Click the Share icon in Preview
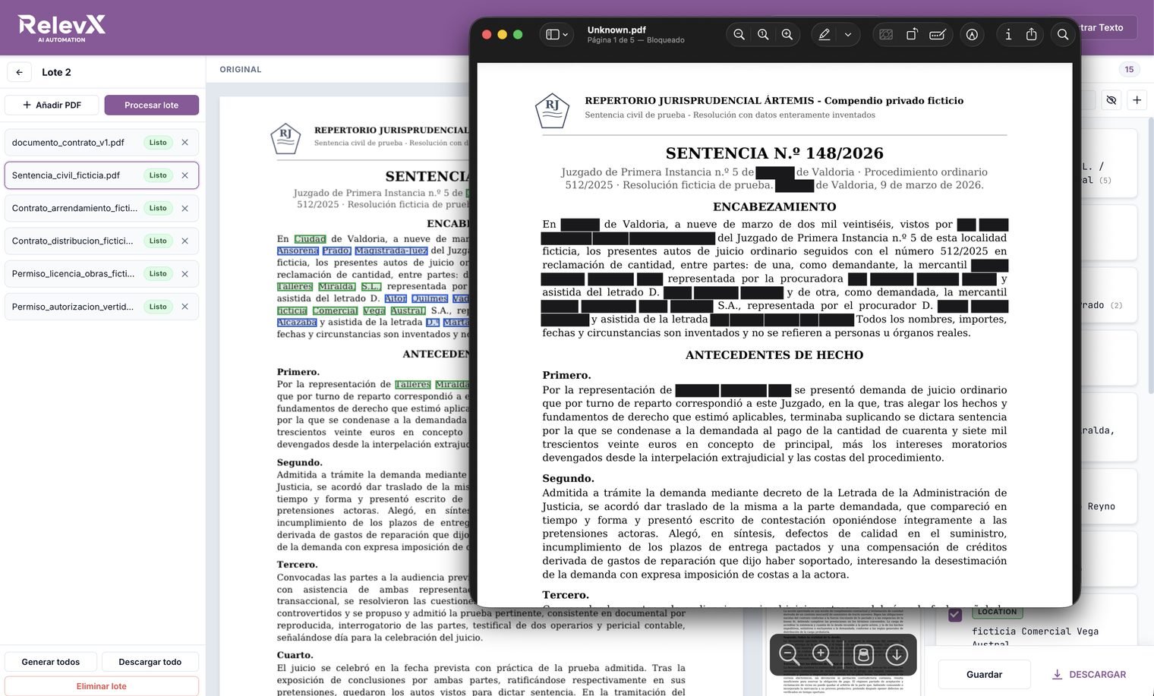Screen dimensions: 1154x696 (x=1031, y=34)
